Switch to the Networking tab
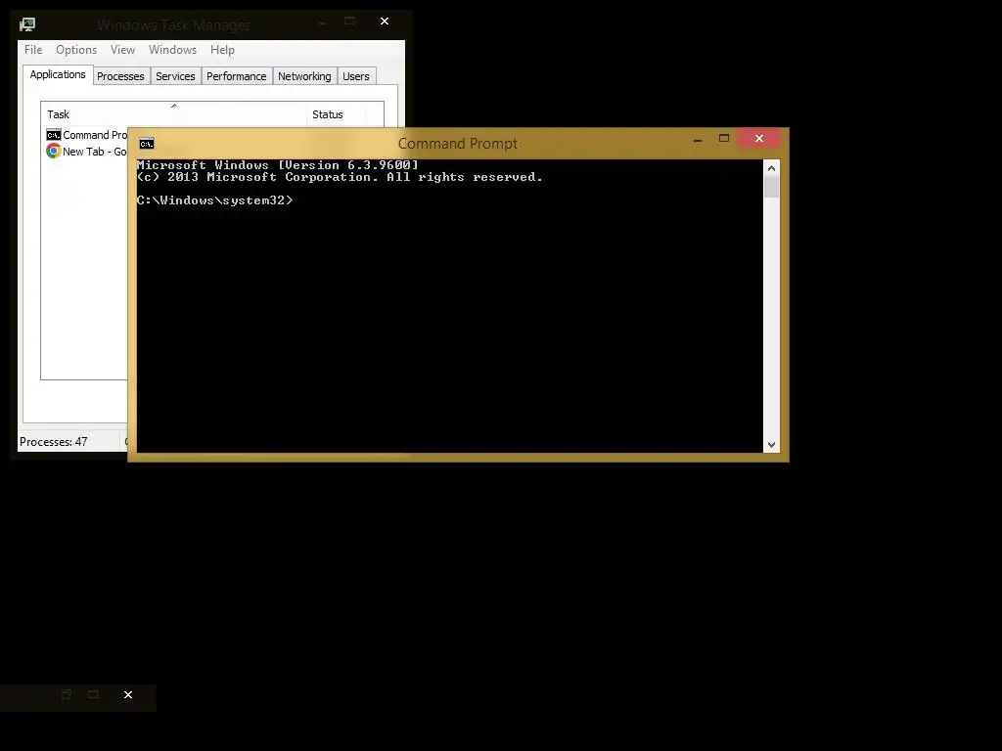 pyautogui.click(x=305, y=76)
